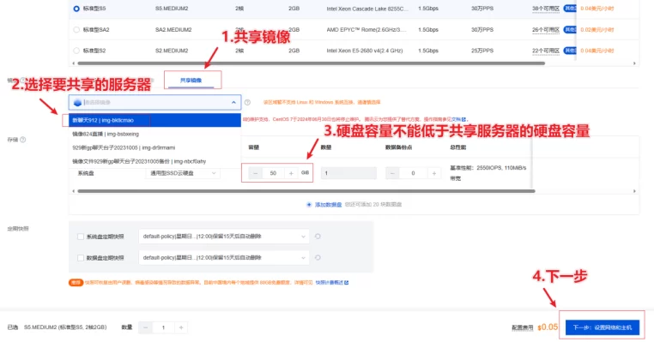
Task: Click the 添加数据盘 link
Action: (x=328, y=205)
